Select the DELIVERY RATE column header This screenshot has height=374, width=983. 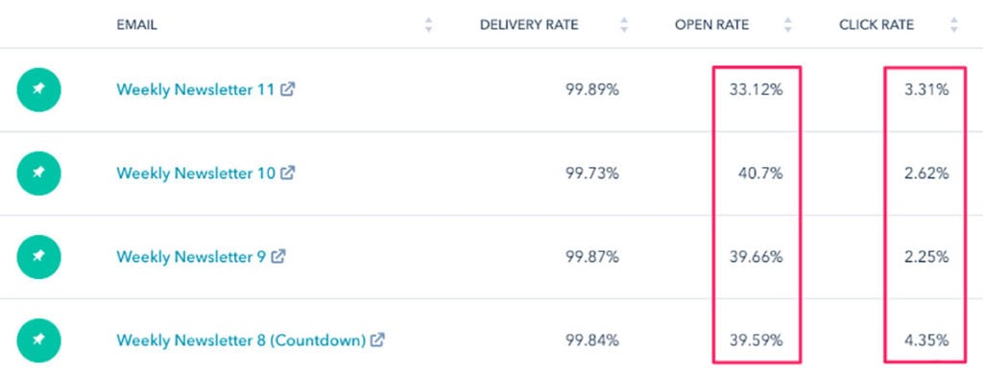529,25
